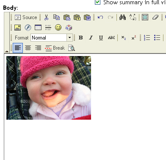The height and width of the screenshot is (160, 166).
Task: Open the Format dropdown arrow
Action: (x=69, y=38)
